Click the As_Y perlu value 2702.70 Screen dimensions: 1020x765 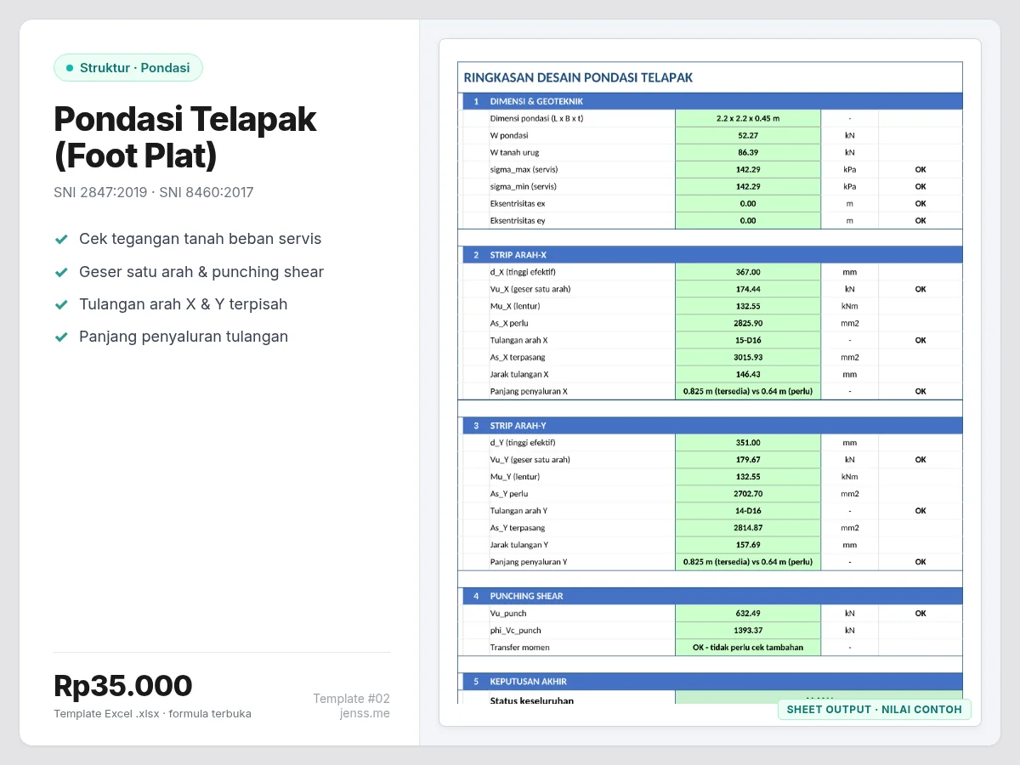(748, 494)
